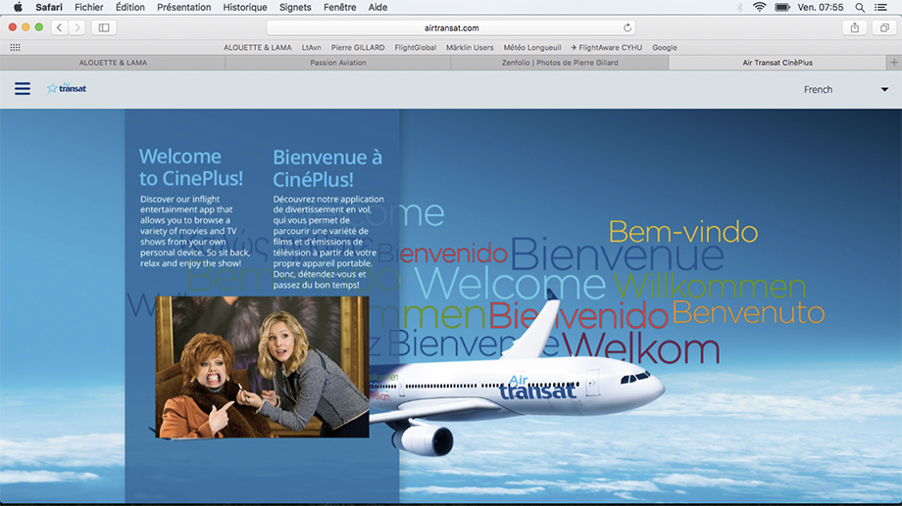Image resolution: width=902 pixels, height=506 pixels.
Task: Open the LtAvn bookmark
Action: click(311, 48)
